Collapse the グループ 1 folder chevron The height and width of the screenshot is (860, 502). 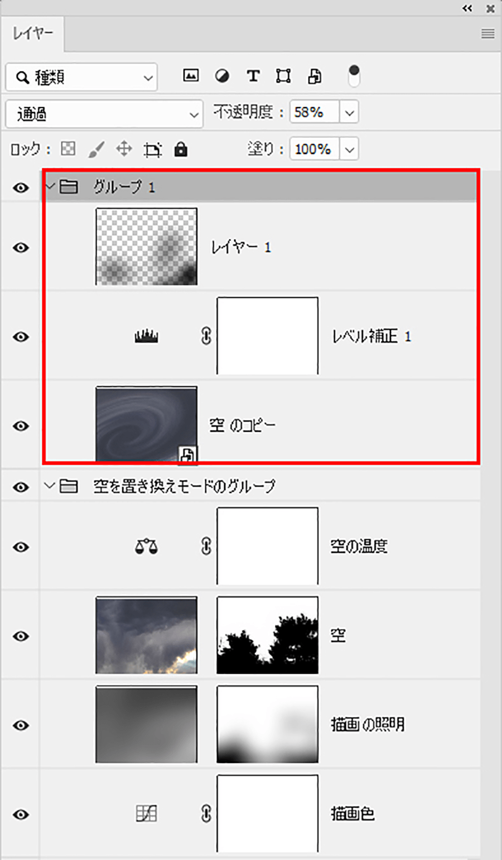50,186
